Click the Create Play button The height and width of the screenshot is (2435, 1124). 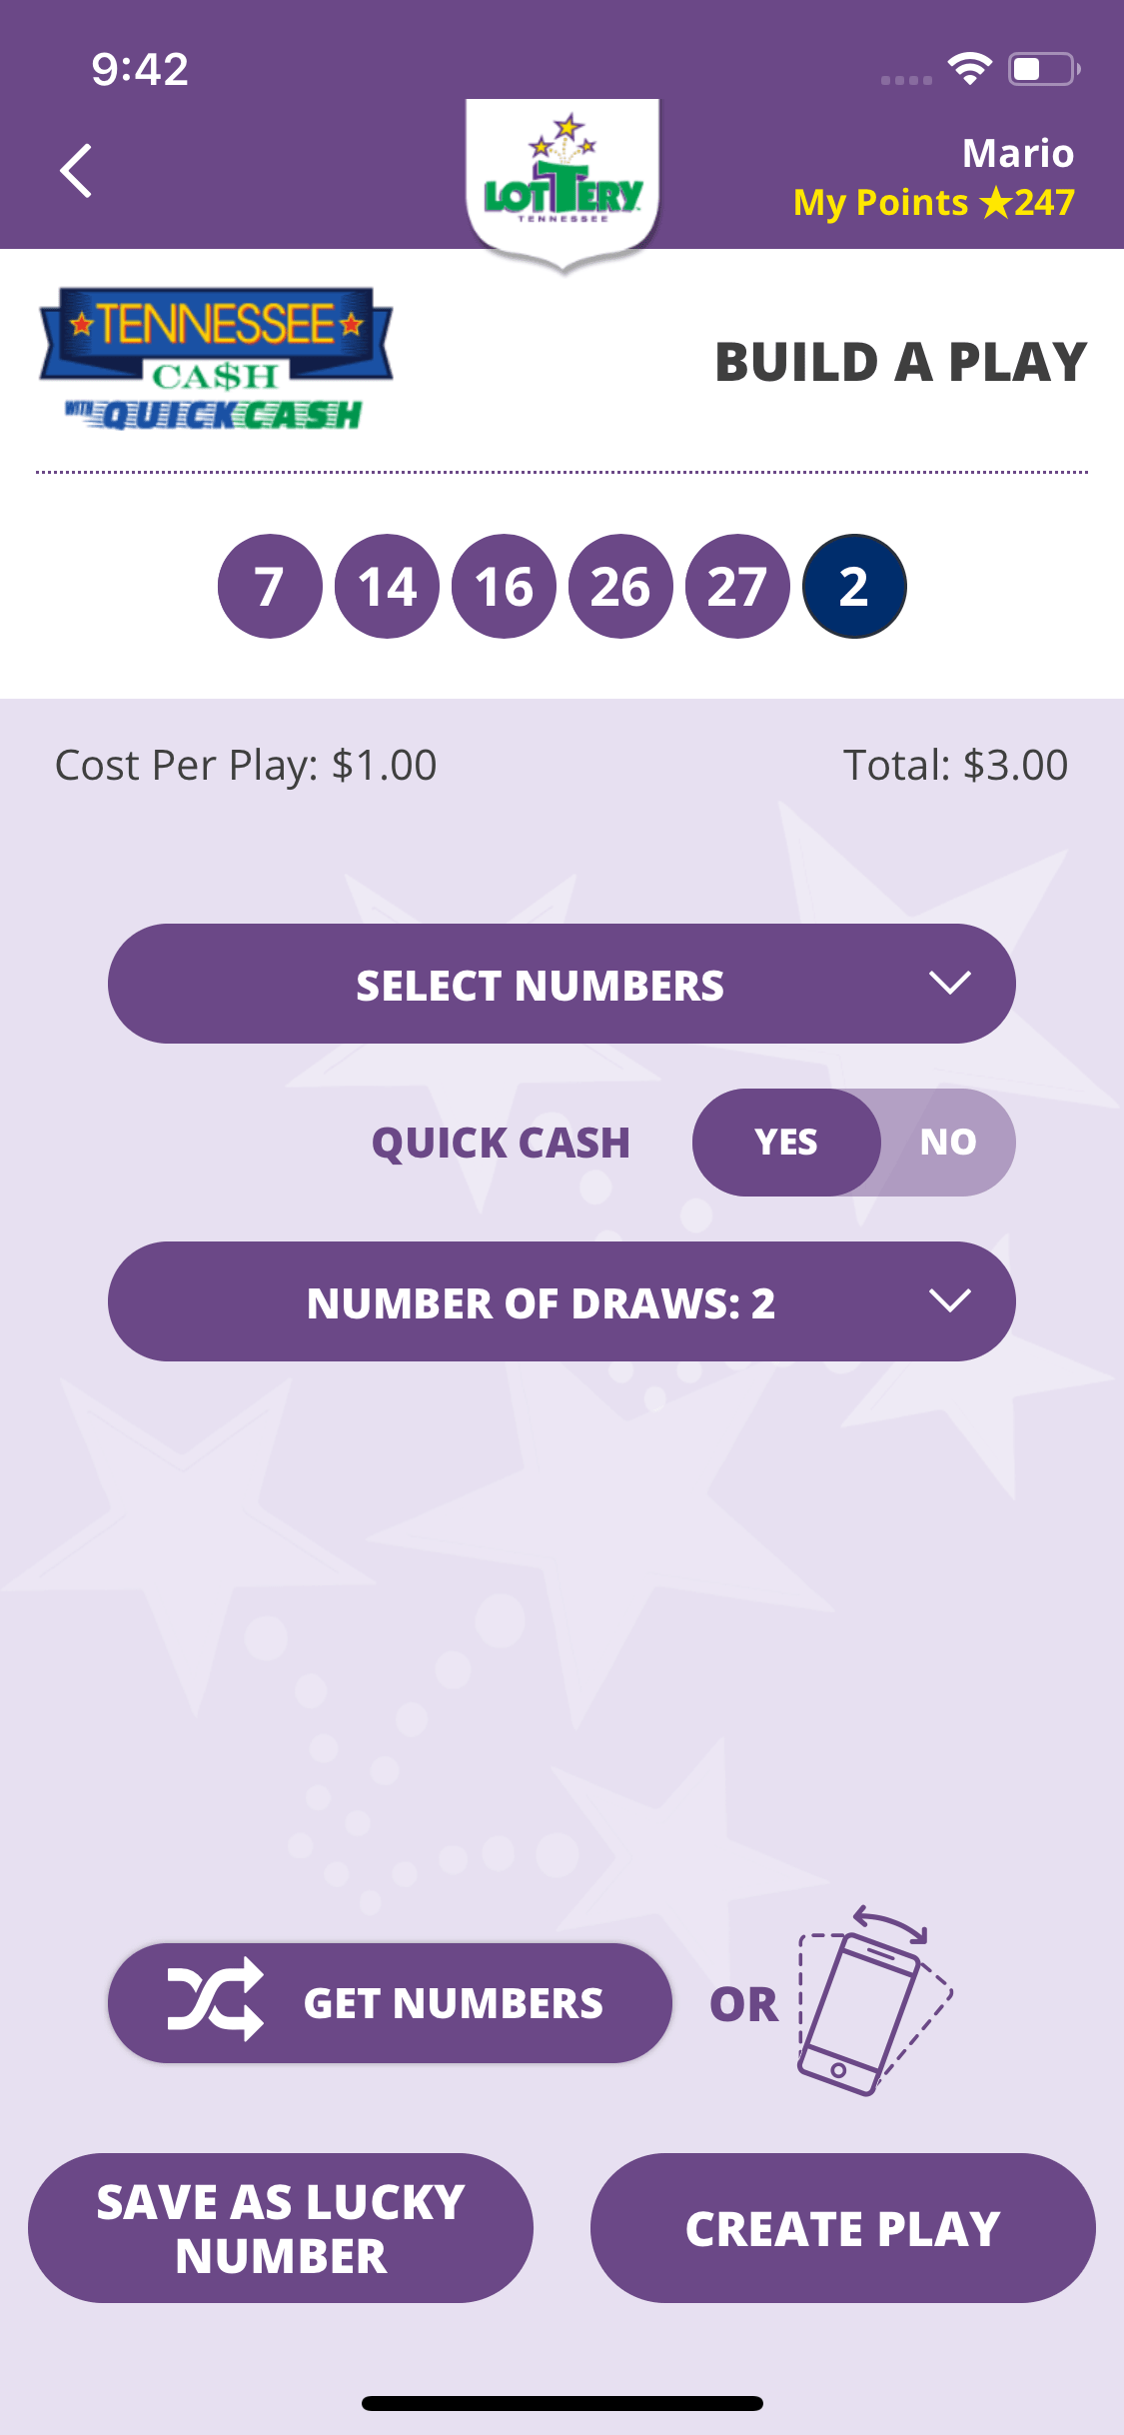842,2228
